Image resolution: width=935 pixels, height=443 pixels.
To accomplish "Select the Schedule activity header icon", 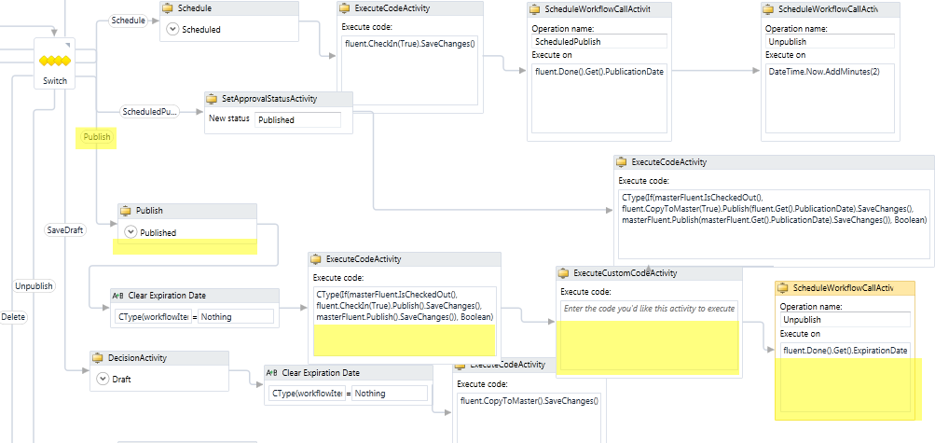I will pyautogui.click(x=168, y=8).
